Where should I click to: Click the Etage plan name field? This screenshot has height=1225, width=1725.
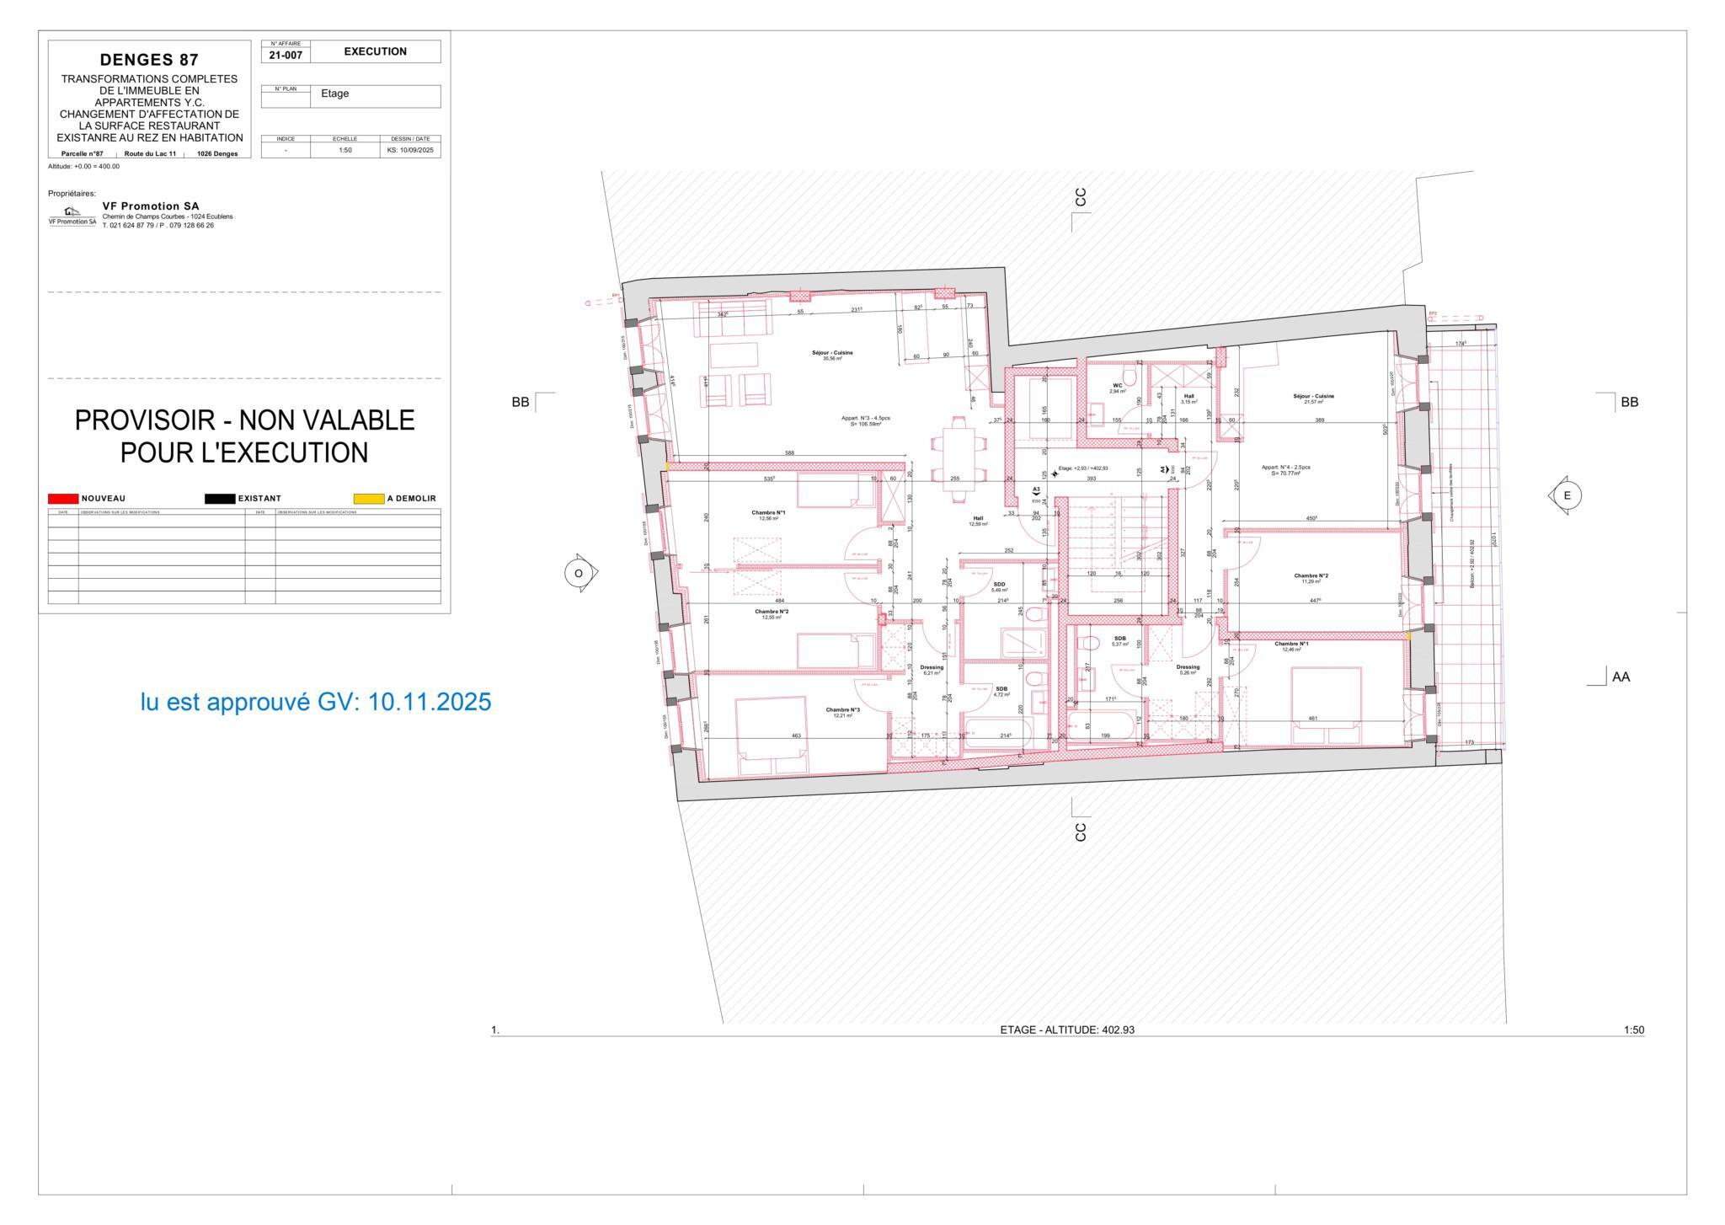pos(376,96)
